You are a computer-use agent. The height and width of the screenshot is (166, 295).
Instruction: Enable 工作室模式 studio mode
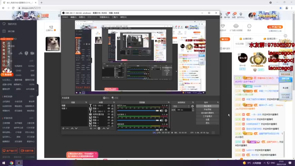(208, 116)
